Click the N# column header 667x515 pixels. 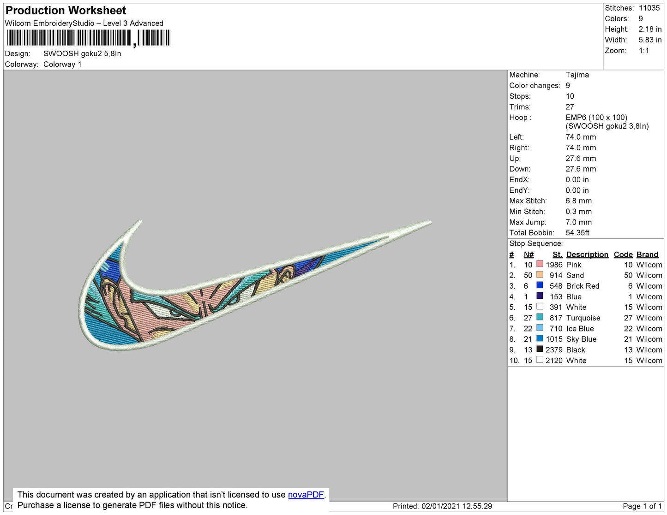point(529,255)
